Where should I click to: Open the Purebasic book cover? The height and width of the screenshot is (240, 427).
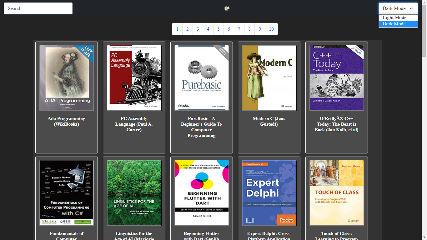pos(202,78)
